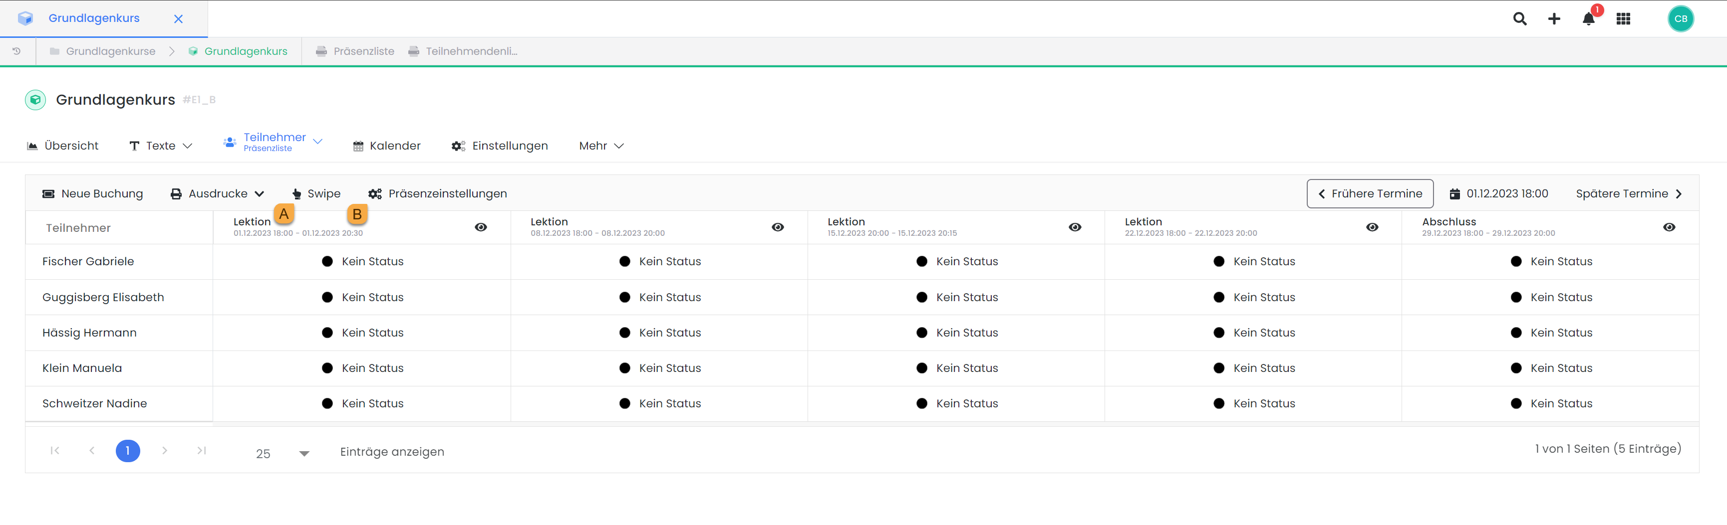Set Fischer Gabriele's first Lektion status
Viewport: 1727px width, 525px height.
[363, 262]
